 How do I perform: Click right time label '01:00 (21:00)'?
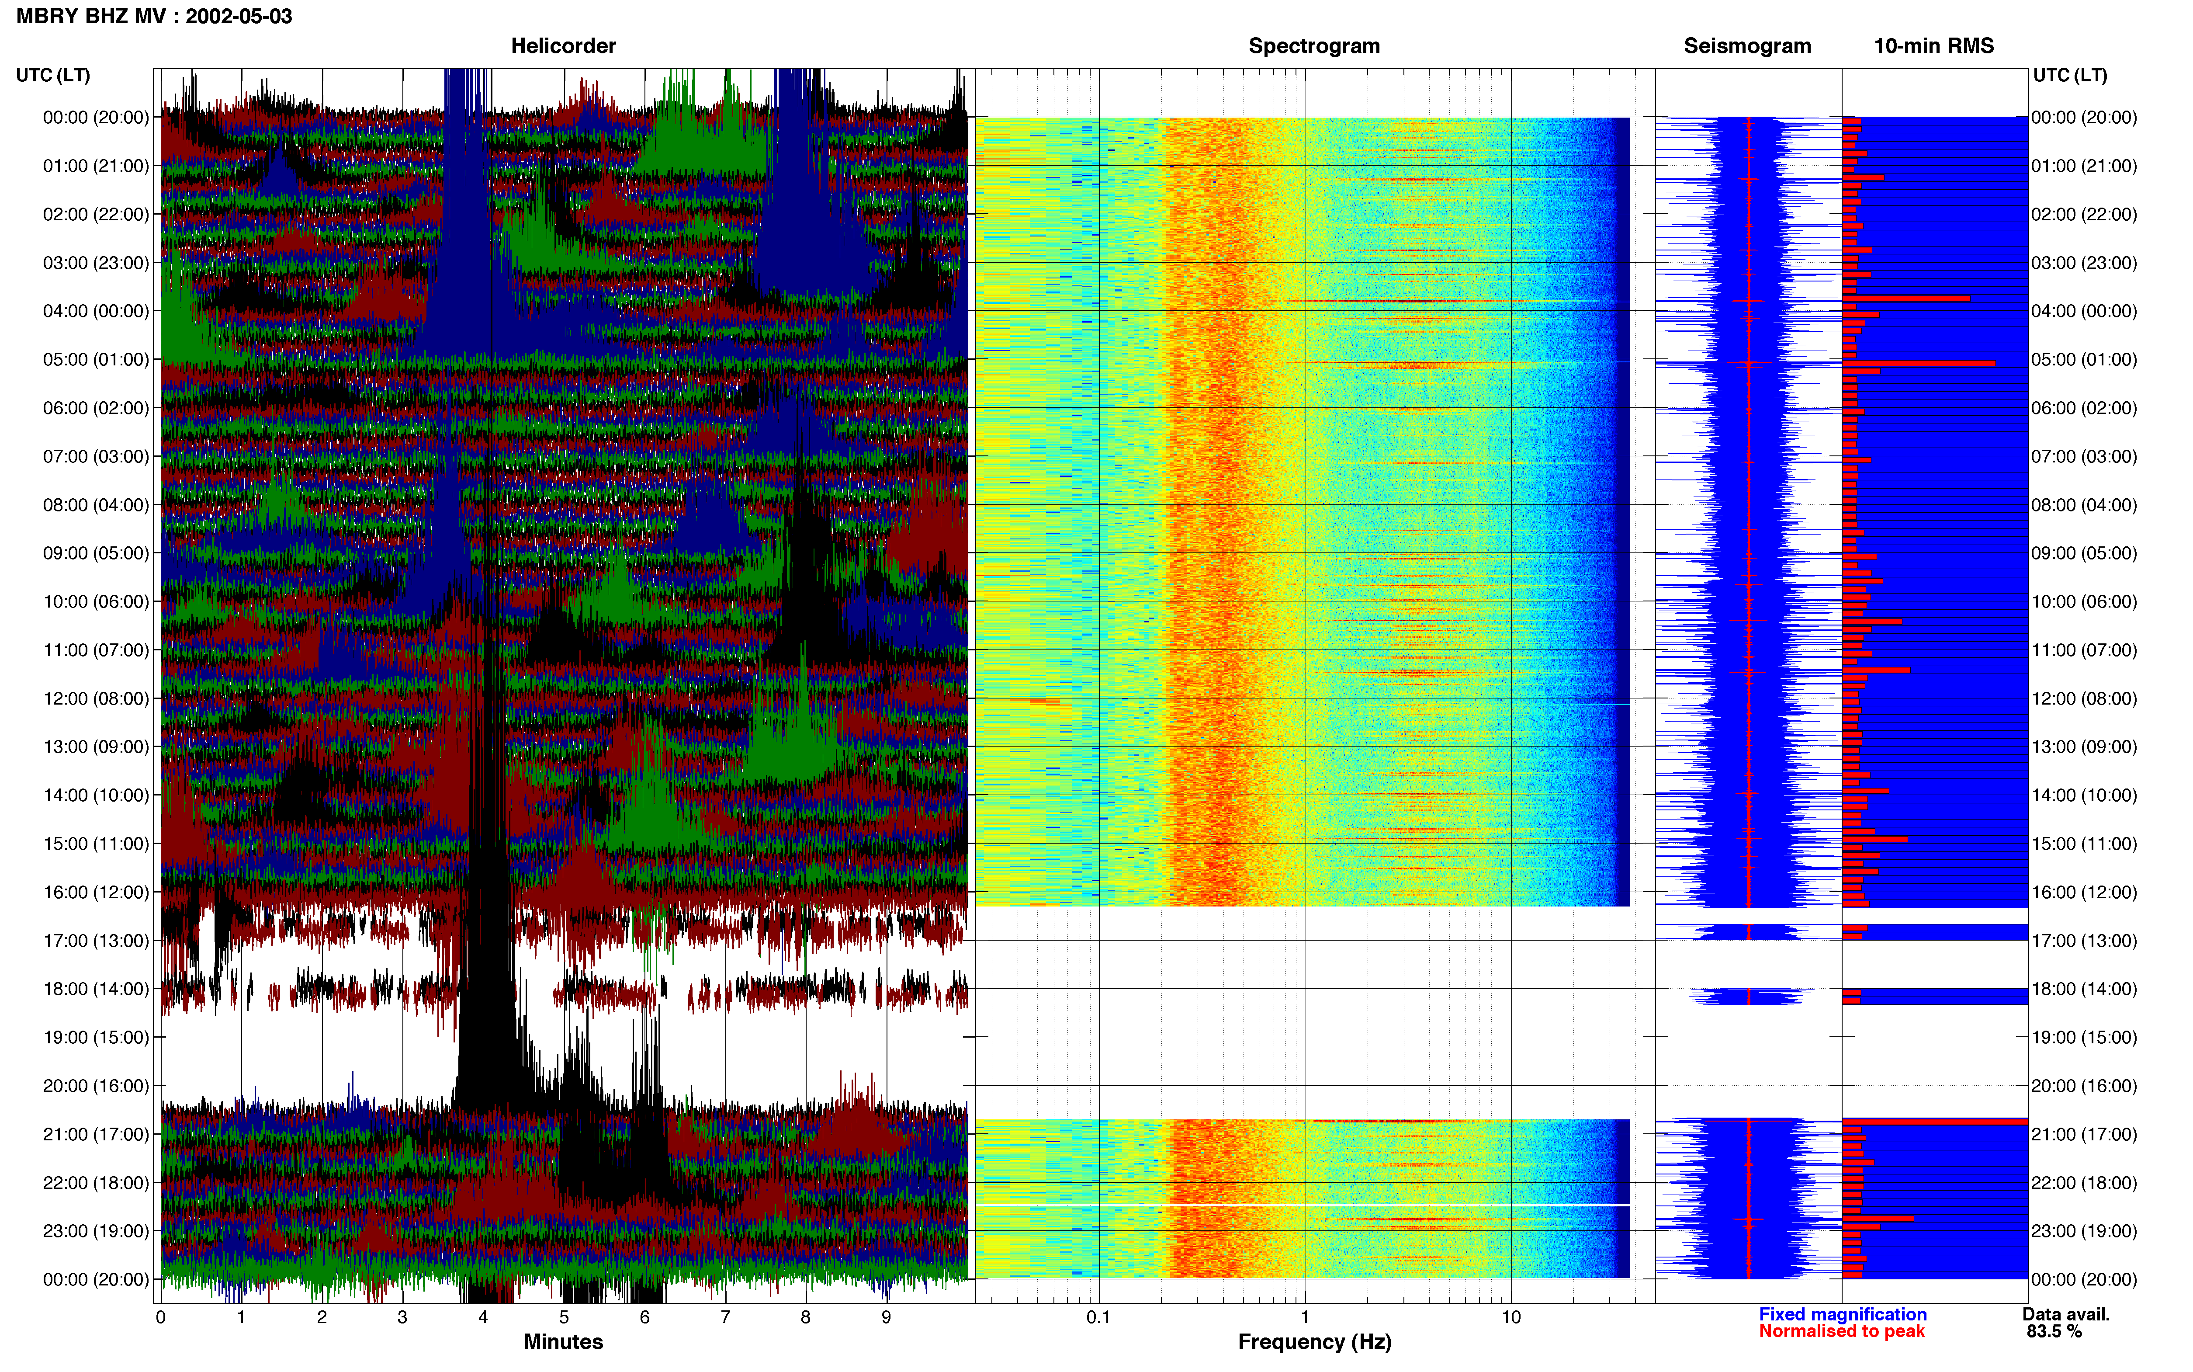pos(2084,166)
